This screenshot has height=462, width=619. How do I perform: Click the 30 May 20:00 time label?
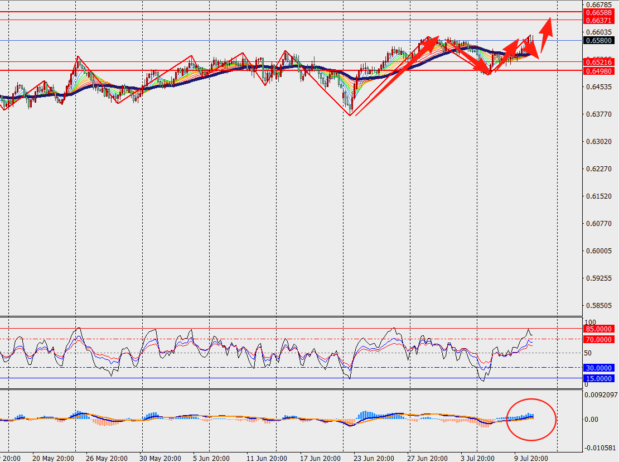[160, 459]
